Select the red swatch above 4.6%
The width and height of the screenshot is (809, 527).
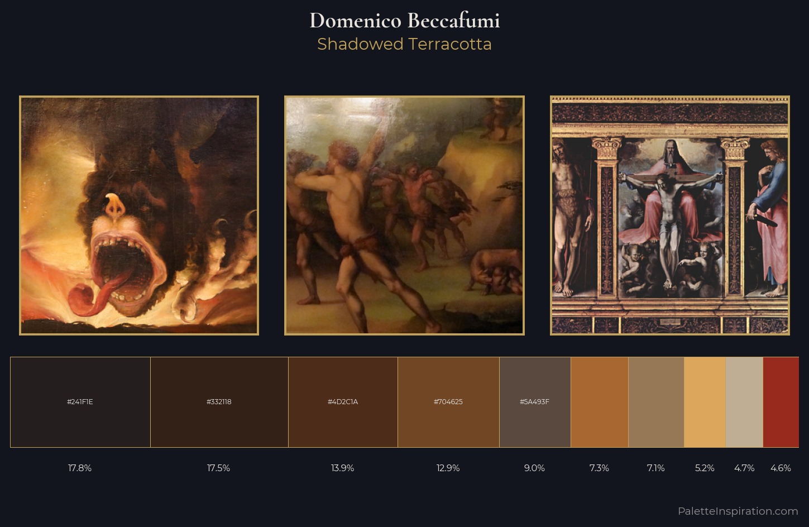781,402
